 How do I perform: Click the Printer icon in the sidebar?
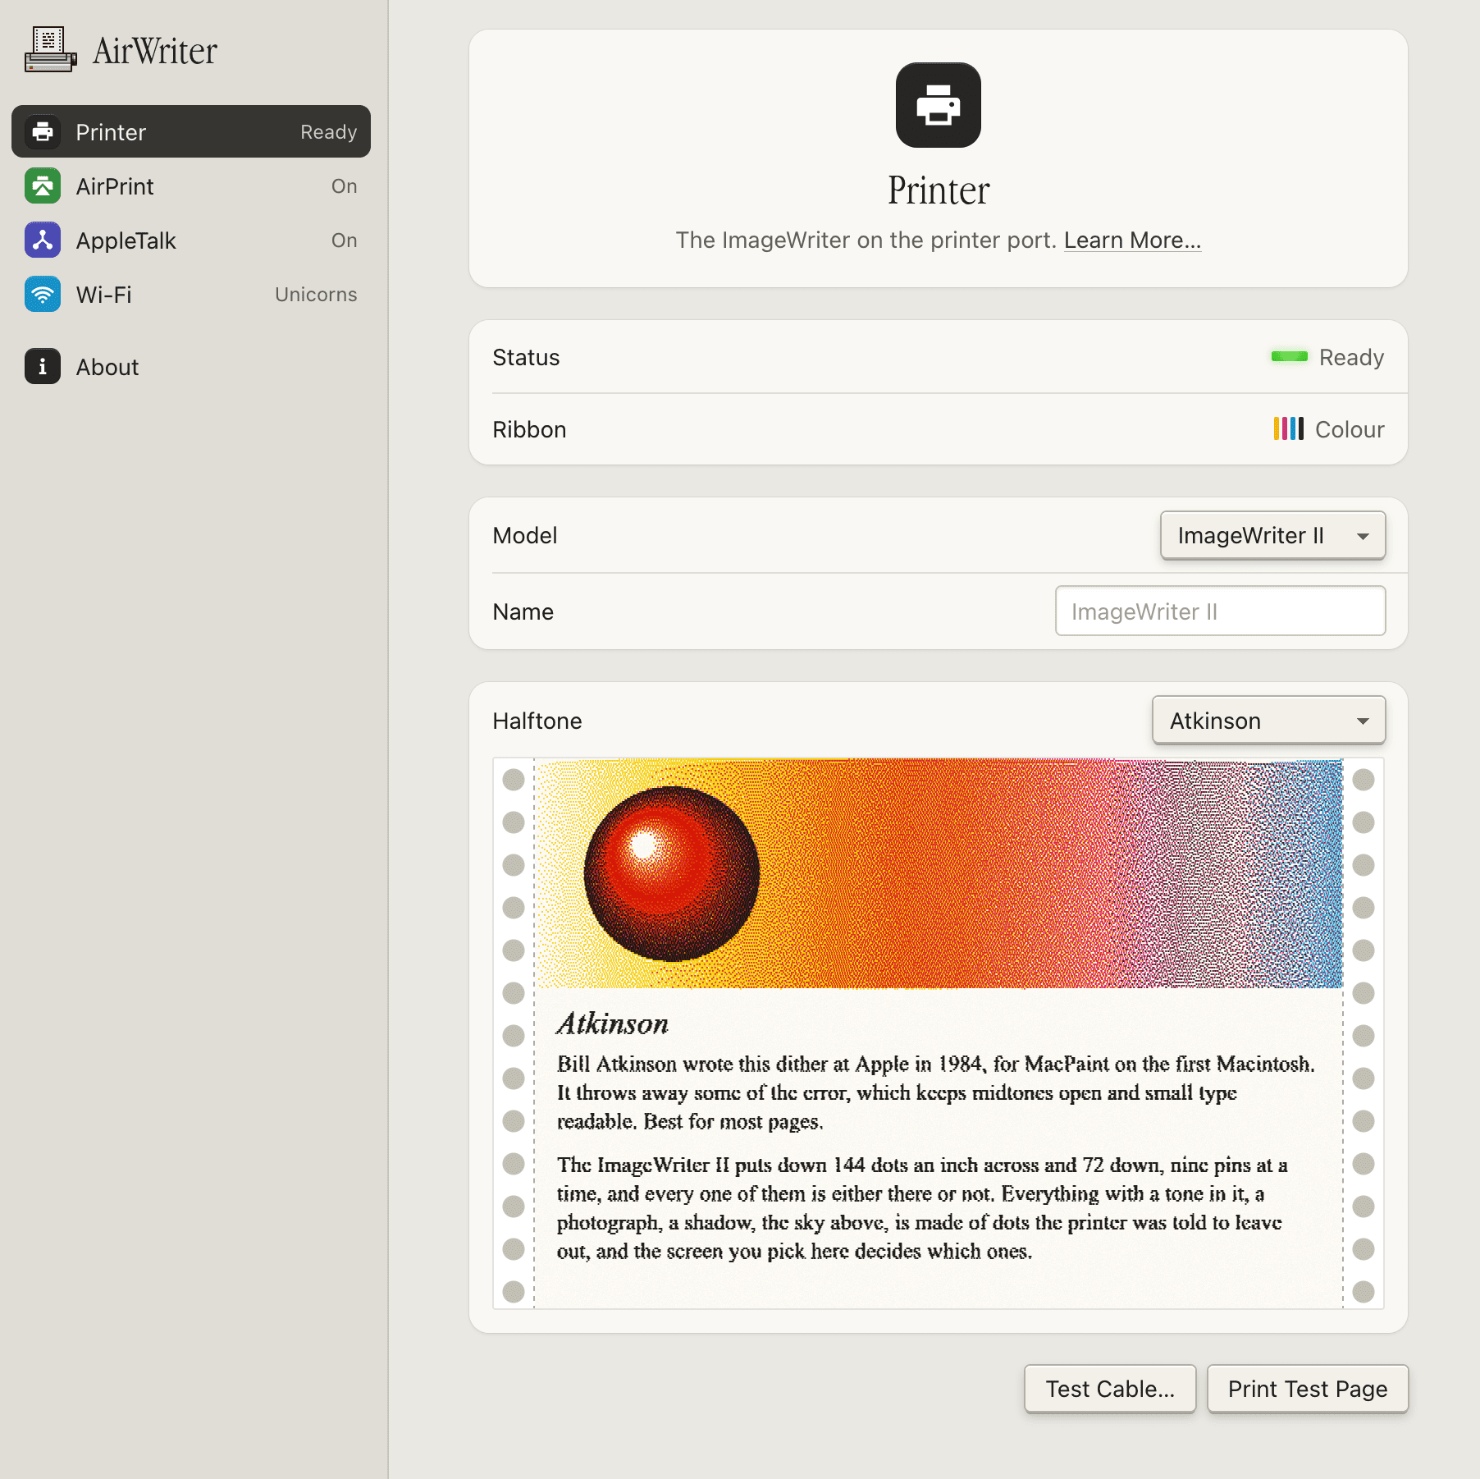pyautogui.click(x=43, y=131)
